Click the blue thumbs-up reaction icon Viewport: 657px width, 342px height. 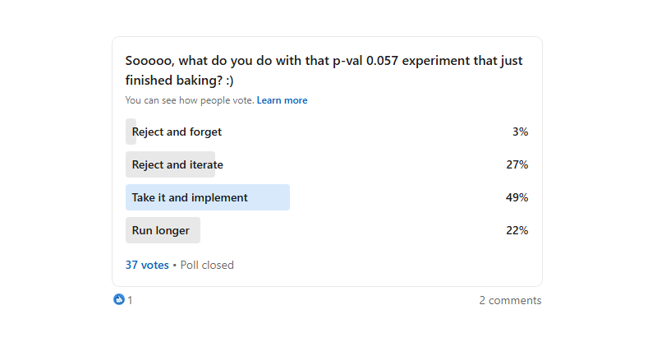pyautogui.click(x=119, y=300)
